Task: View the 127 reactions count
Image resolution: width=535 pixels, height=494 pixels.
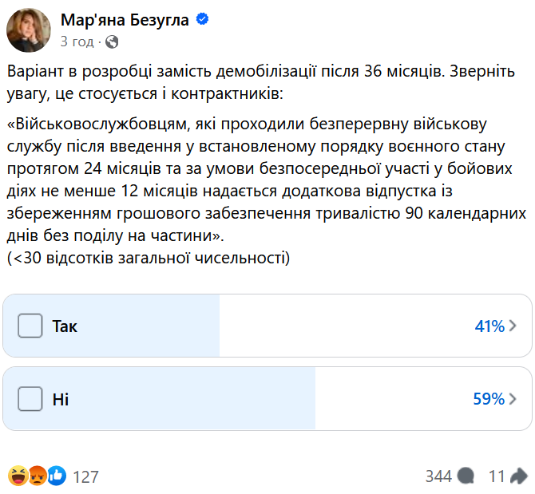Action: [85, 476]
